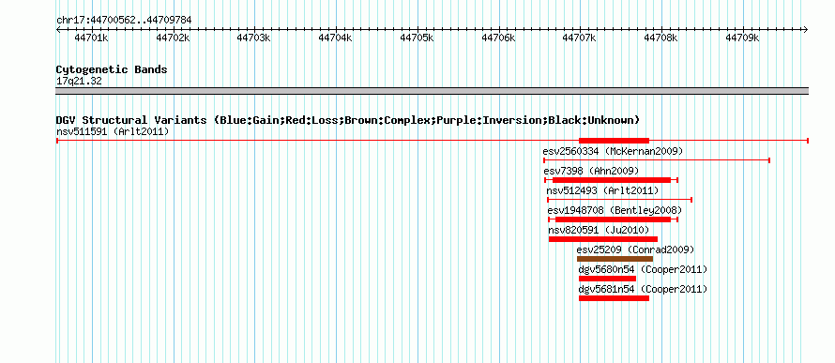835x363 pixels.
Task: Click the nsv511591 (Arlt2011) variant label
Action: 113,131
